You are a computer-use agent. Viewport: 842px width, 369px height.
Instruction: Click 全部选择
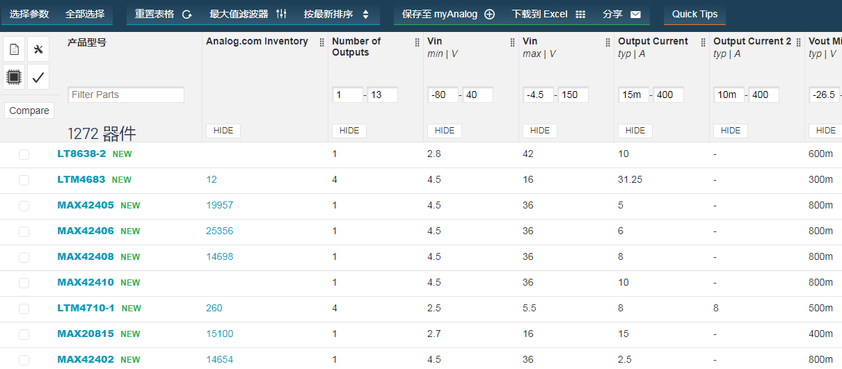85,14
